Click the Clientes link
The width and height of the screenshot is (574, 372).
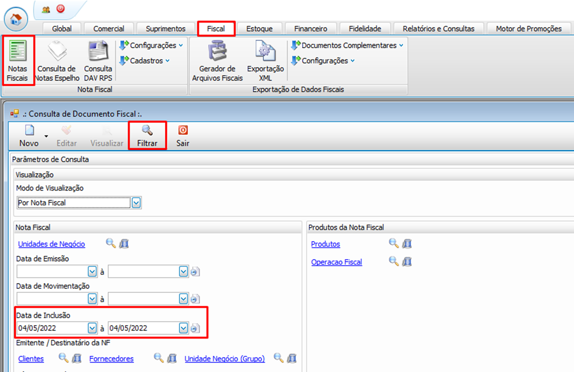pyautogui.click(x=31, y=359)
